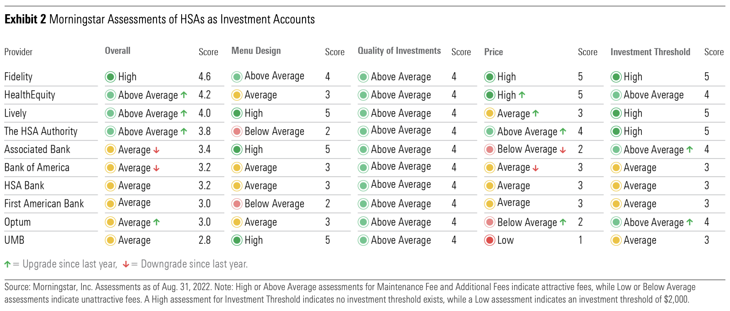Click the Overall column header
The width and height of the screenshot is (730, 311).
click(117, 51)
